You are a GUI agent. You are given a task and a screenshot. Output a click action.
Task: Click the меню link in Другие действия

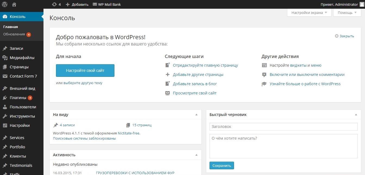[x=316, y=65]
